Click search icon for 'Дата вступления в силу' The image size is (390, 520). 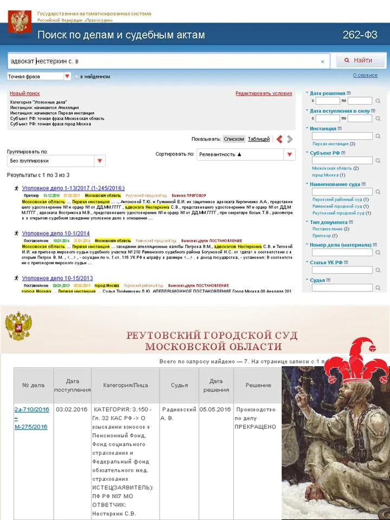coord(378,119)
